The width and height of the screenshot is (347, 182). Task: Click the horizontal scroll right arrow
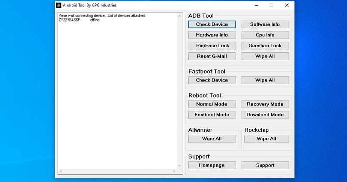pyautogui.click(x=174, y=171)
